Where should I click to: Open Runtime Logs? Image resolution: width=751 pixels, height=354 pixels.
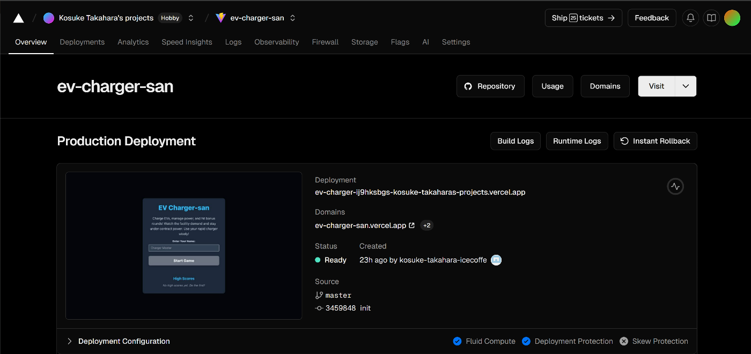point(577,141)
